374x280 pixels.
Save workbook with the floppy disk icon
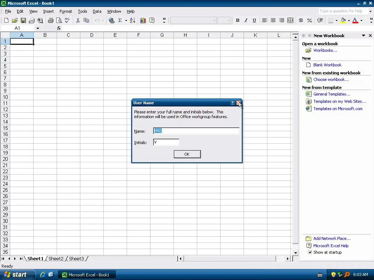pos(23,20)
